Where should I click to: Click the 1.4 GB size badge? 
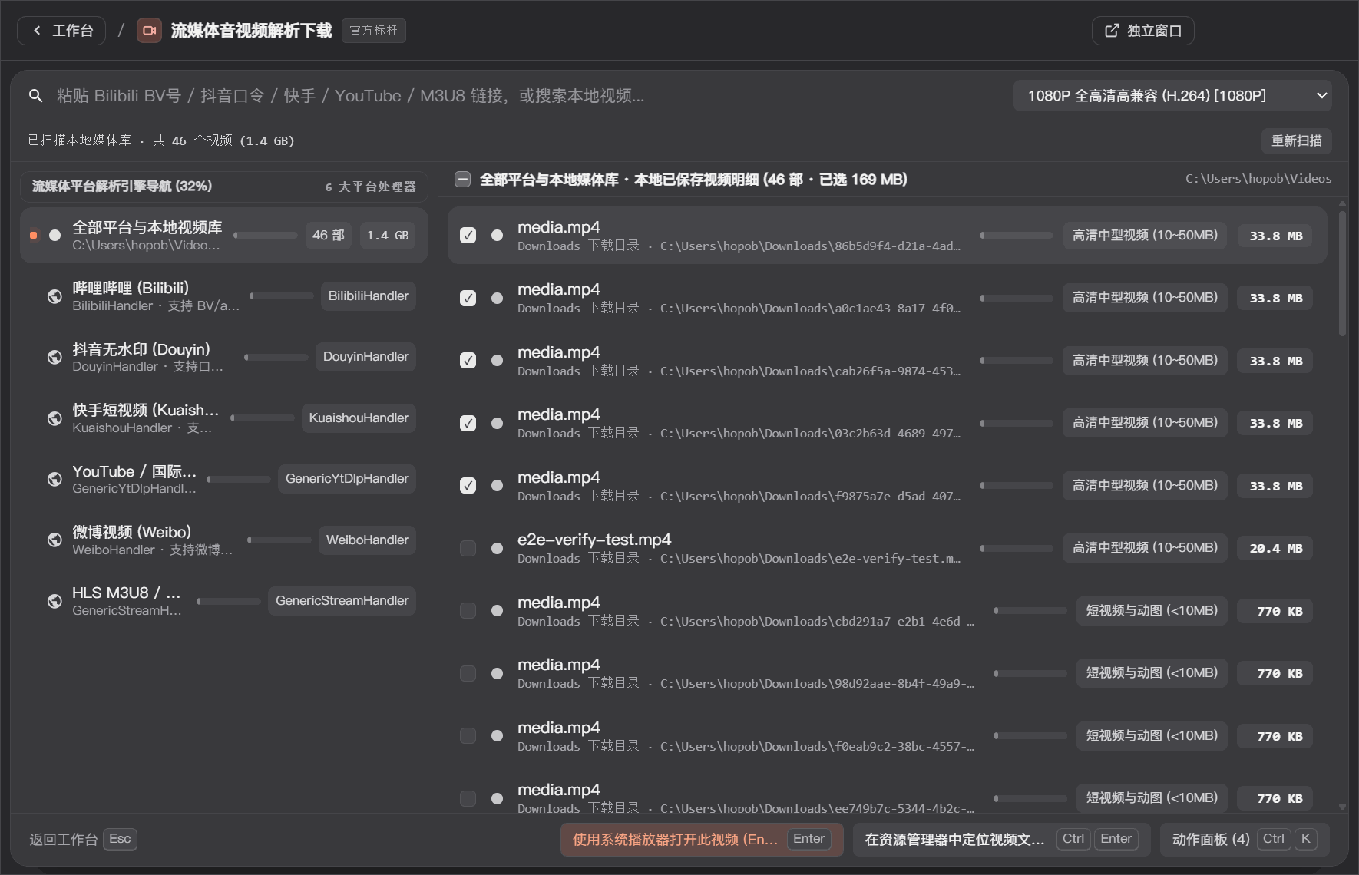[388, 236]
